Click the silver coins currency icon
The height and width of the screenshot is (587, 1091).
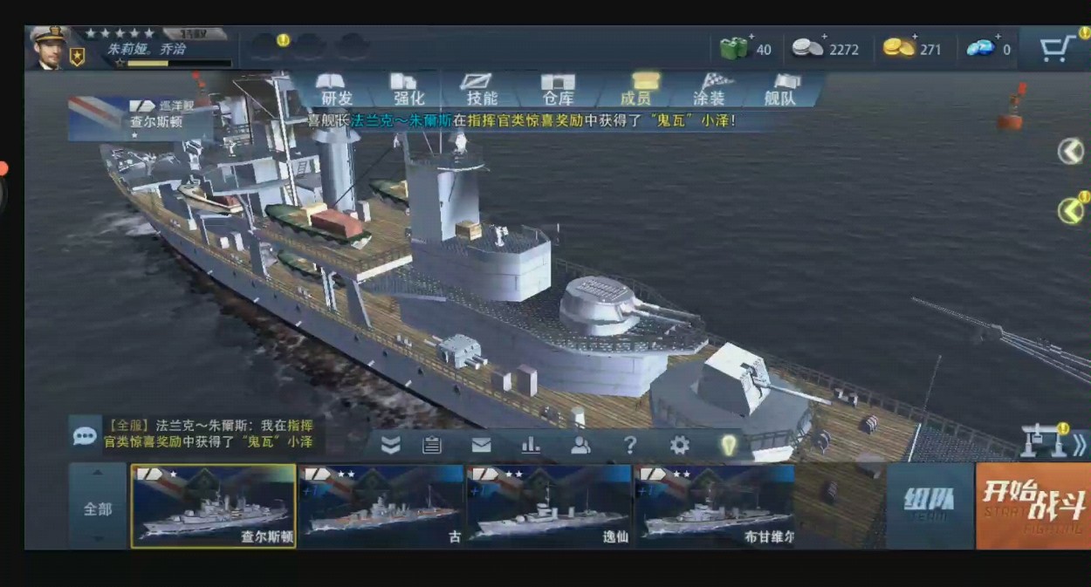[807, 48]
